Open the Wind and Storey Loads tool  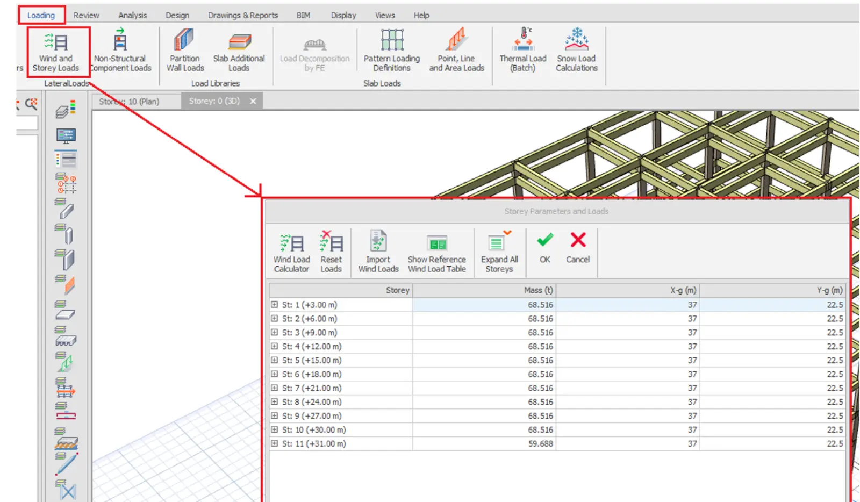pos(56,52)
